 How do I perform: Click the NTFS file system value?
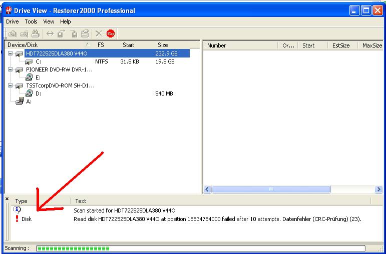point(102,61)
